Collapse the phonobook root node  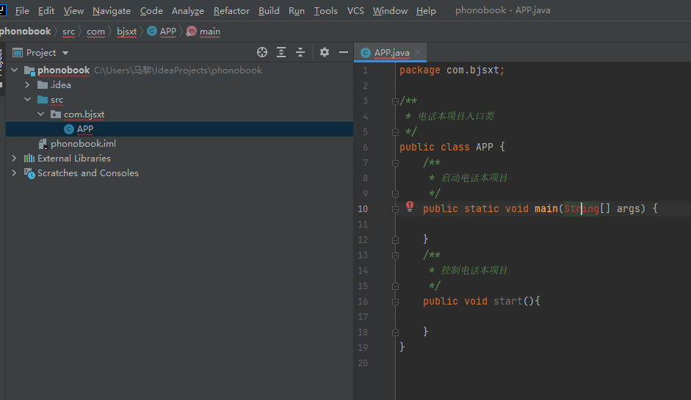15,70
